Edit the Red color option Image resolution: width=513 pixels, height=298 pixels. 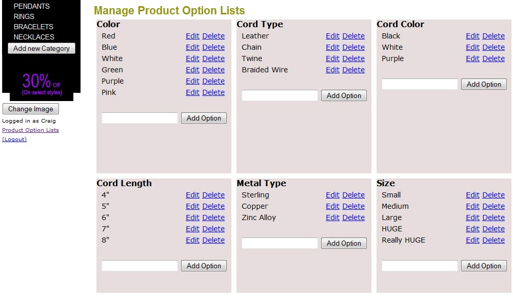click(x=192, y=36)
